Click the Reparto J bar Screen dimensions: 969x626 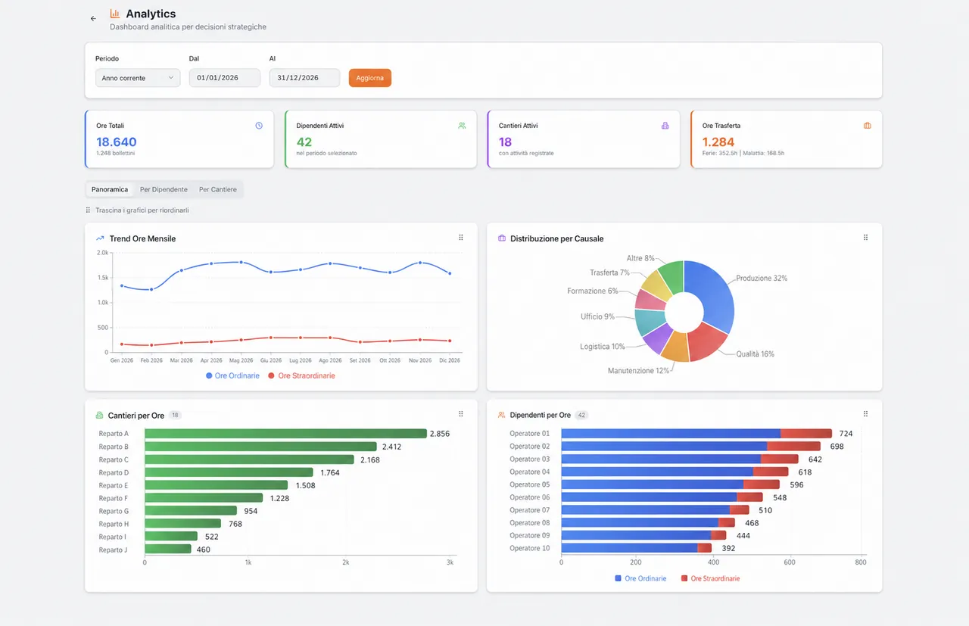pyautogui.click(x=168, y=550)
